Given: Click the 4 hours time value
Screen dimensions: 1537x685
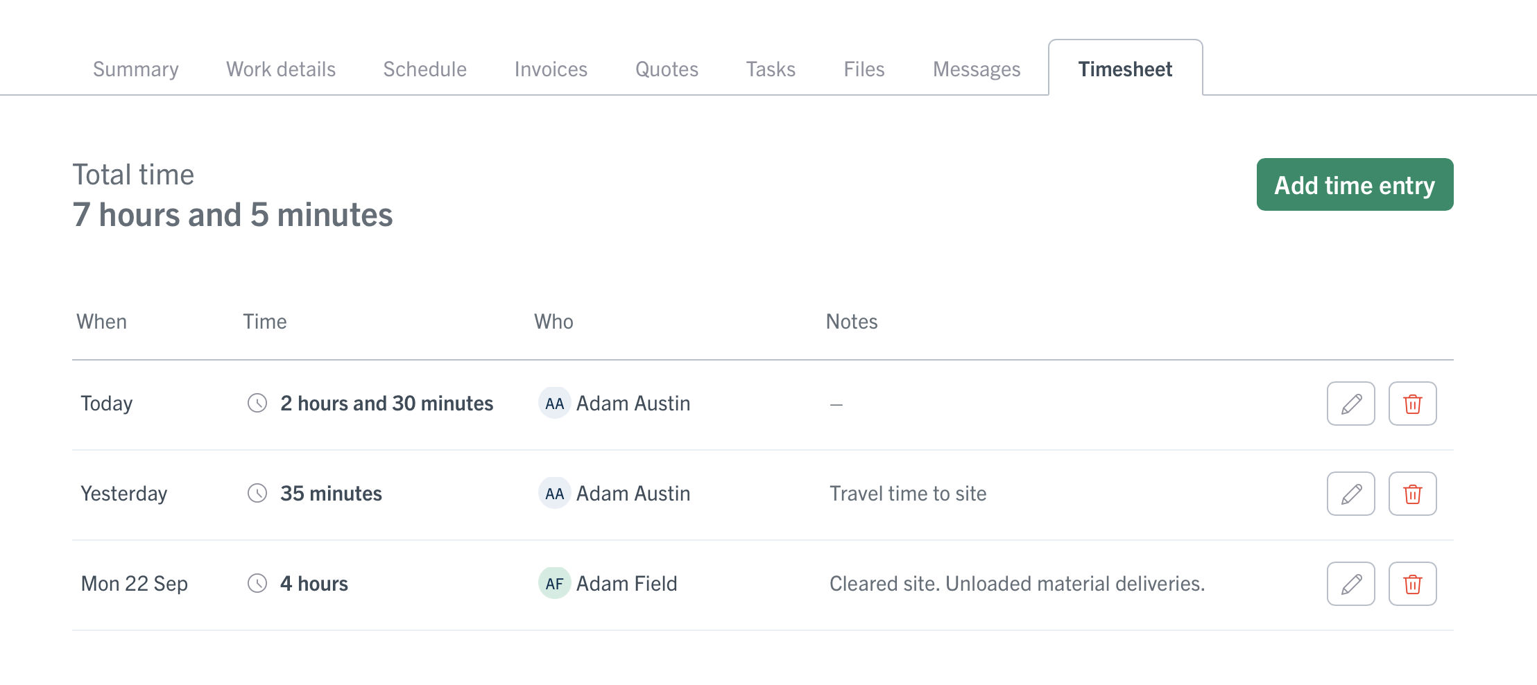Looking at the screenshot, I should coord(314,584).
